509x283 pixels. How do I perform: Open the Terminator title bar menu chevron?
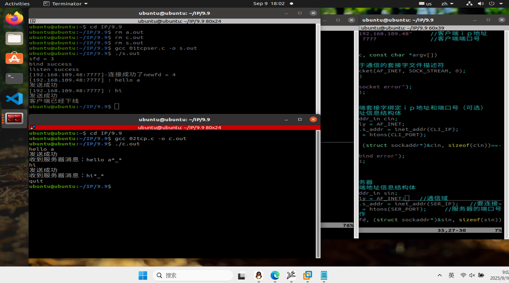[86, 4]
